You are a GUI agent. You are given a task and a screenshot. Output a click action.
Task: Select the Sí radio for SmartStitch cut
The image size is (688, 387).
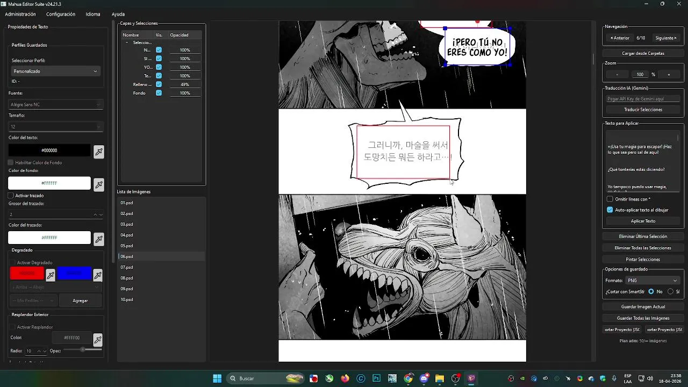tap(670, 291)
